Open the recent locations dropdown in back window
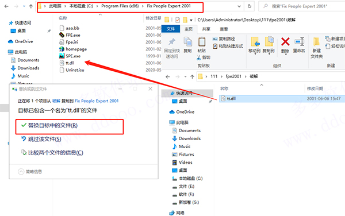Image resolution: width=345 pixels, height=216 pixels. tap(24, 6)
